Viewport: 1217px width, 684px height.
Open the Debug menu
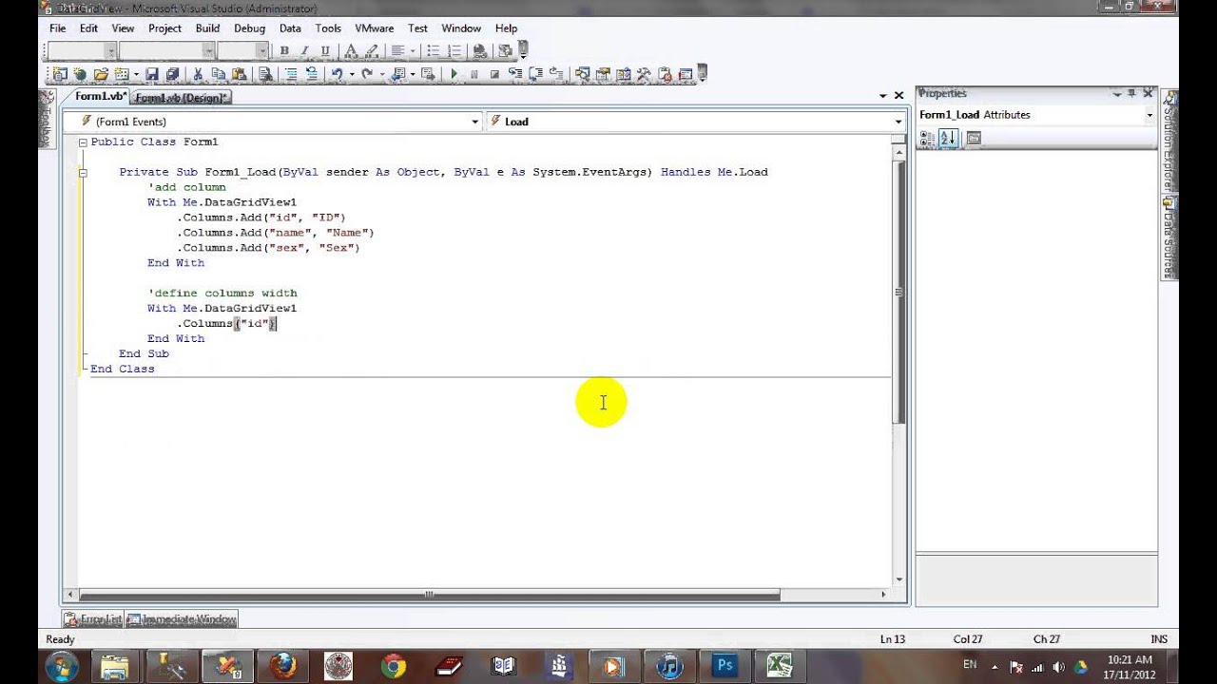pos(249,28)
